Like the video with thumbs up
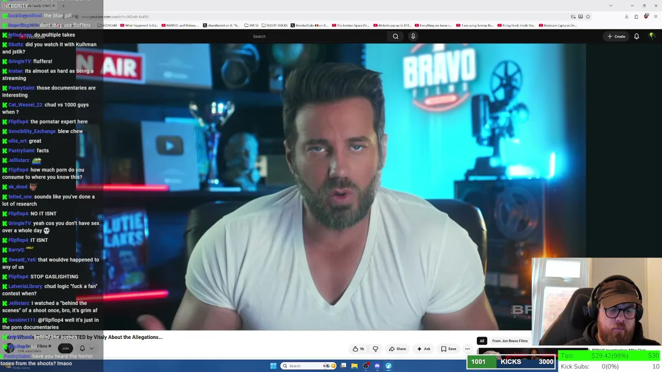Viewport: 662px width, 372px height. pos(358,349)
